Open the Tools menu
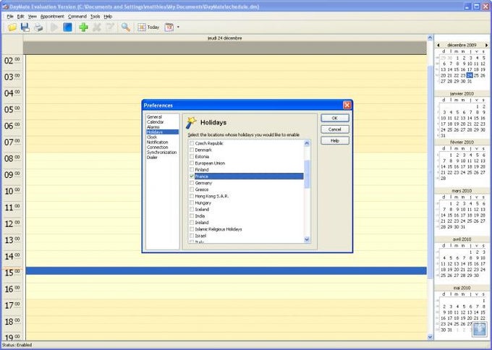The width and height of the screenshot is (492, 350). 95,17
